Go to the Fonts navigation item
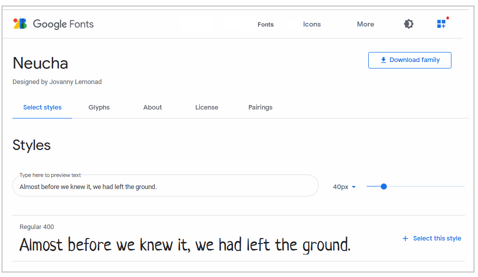 coord(265,24)
